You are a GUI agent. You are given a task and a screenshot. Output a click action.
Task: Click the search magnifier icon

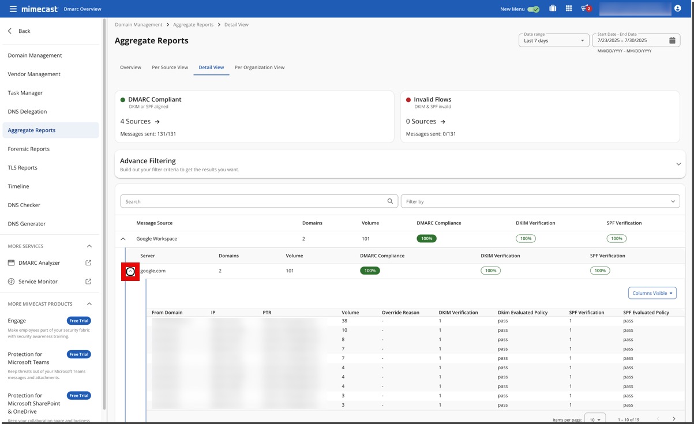point(391,201)
